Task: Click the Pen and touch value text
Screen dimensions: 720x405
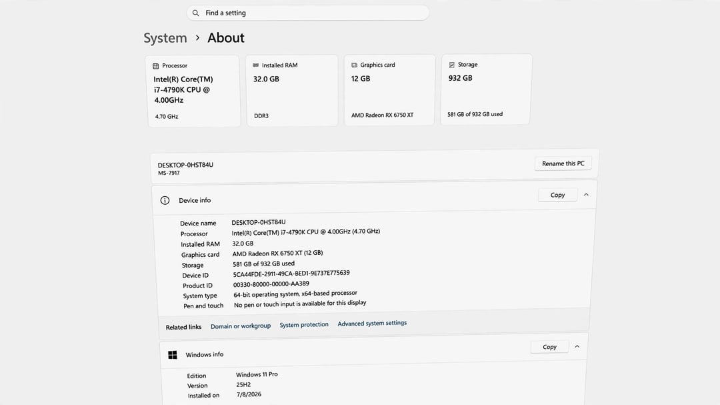Action: (x=300, y=304)
